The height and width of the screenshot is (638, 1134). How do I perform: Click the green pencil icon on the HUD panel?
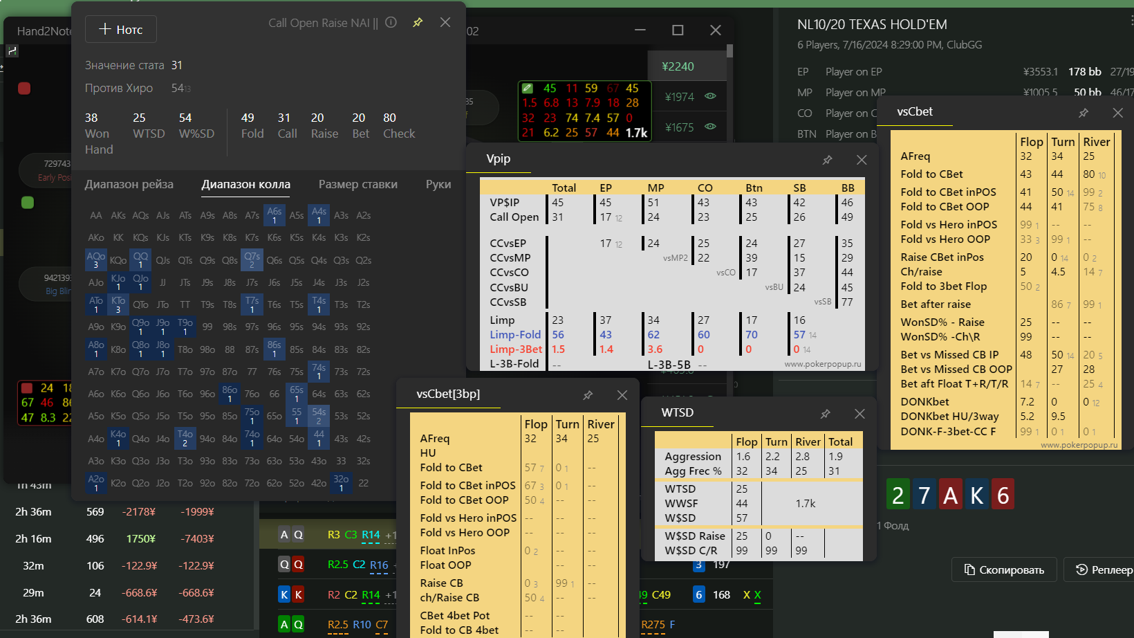pyautogui.click(x=528, y=88)
